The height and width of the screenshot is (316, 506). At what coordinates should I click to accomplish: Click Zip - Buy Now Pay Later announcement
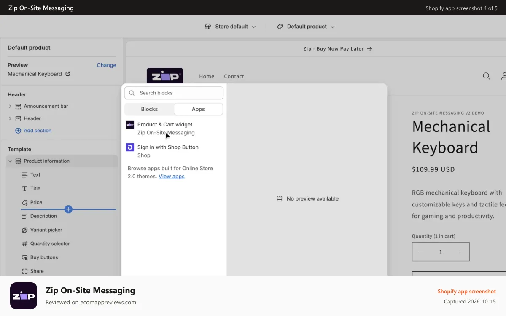[x=337, y=49]
